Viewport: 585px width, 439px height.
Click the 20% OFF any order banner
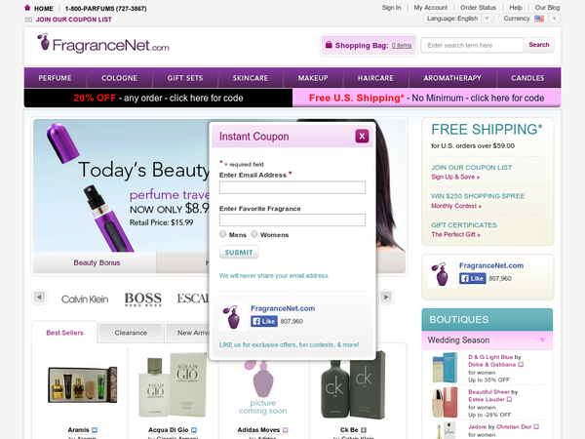158,98
